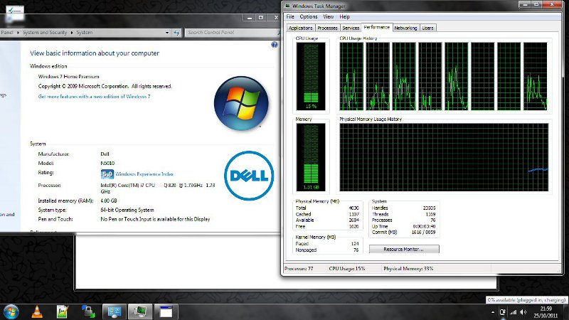Click the System breadcrumb item
This screenshot has width=569, height=320.
point(84,33)
